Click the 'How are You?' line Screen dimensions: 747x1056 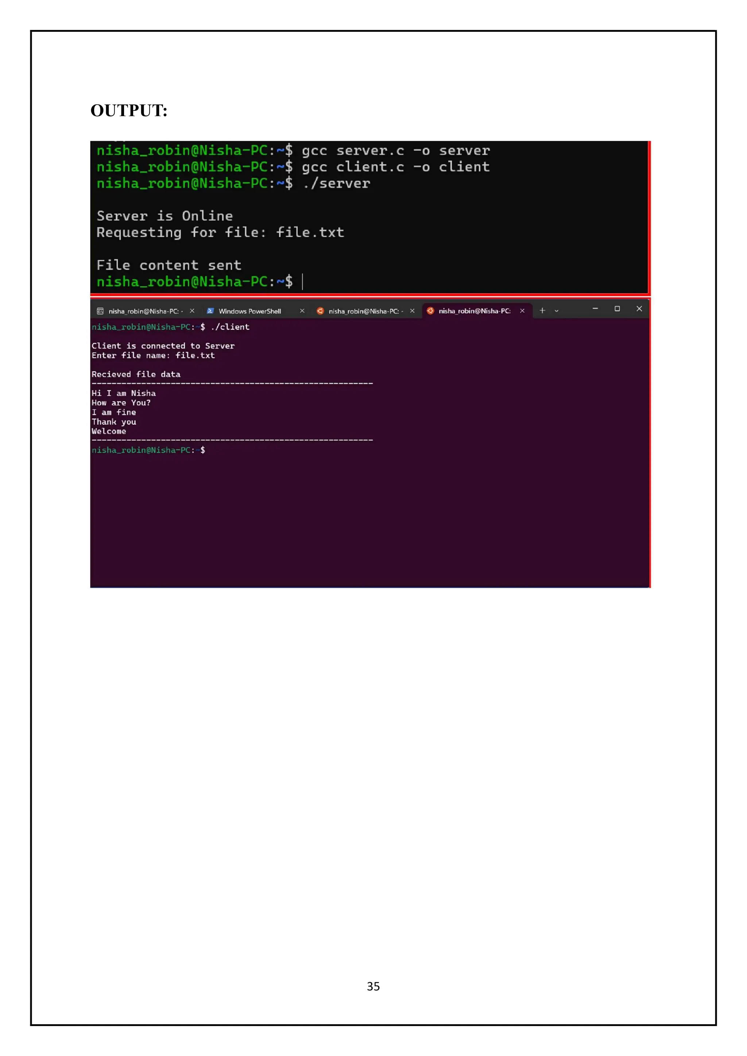(x=121, y=403)
